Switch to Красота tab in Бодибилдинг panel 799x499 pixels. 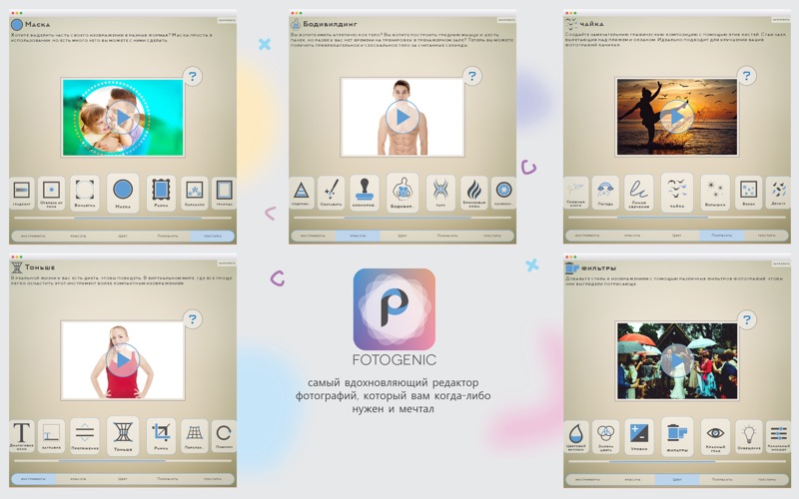pyautogui.click(x=358, y=236)
